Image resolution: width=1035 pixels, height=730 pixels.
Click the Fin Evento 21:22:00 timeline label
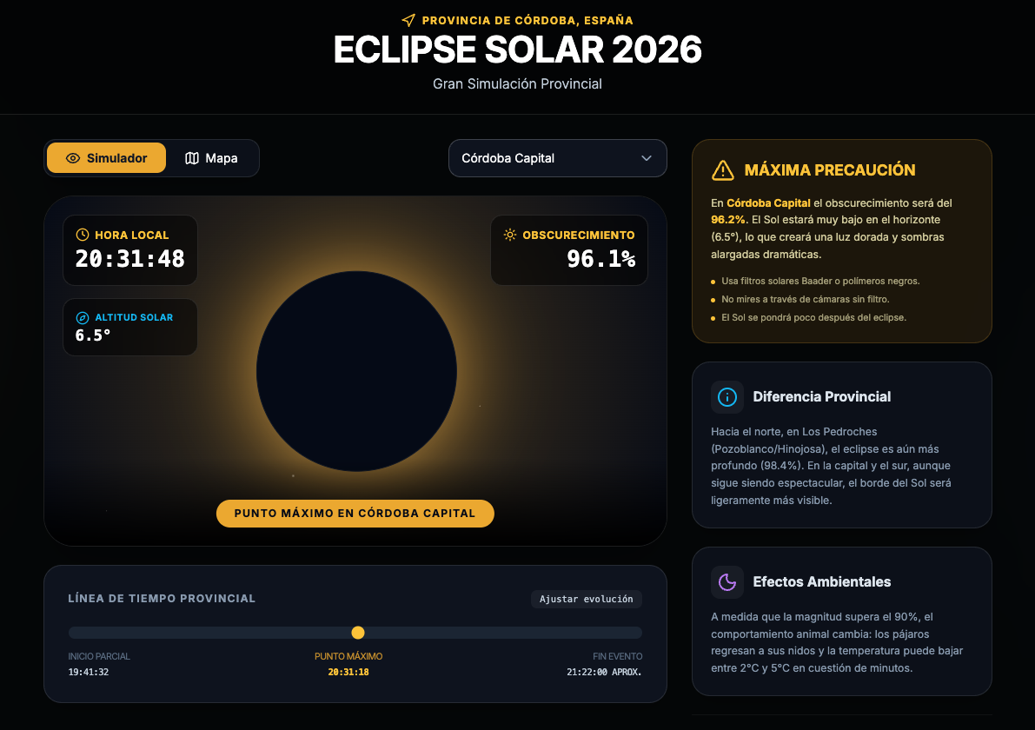(x=604, y=665)
